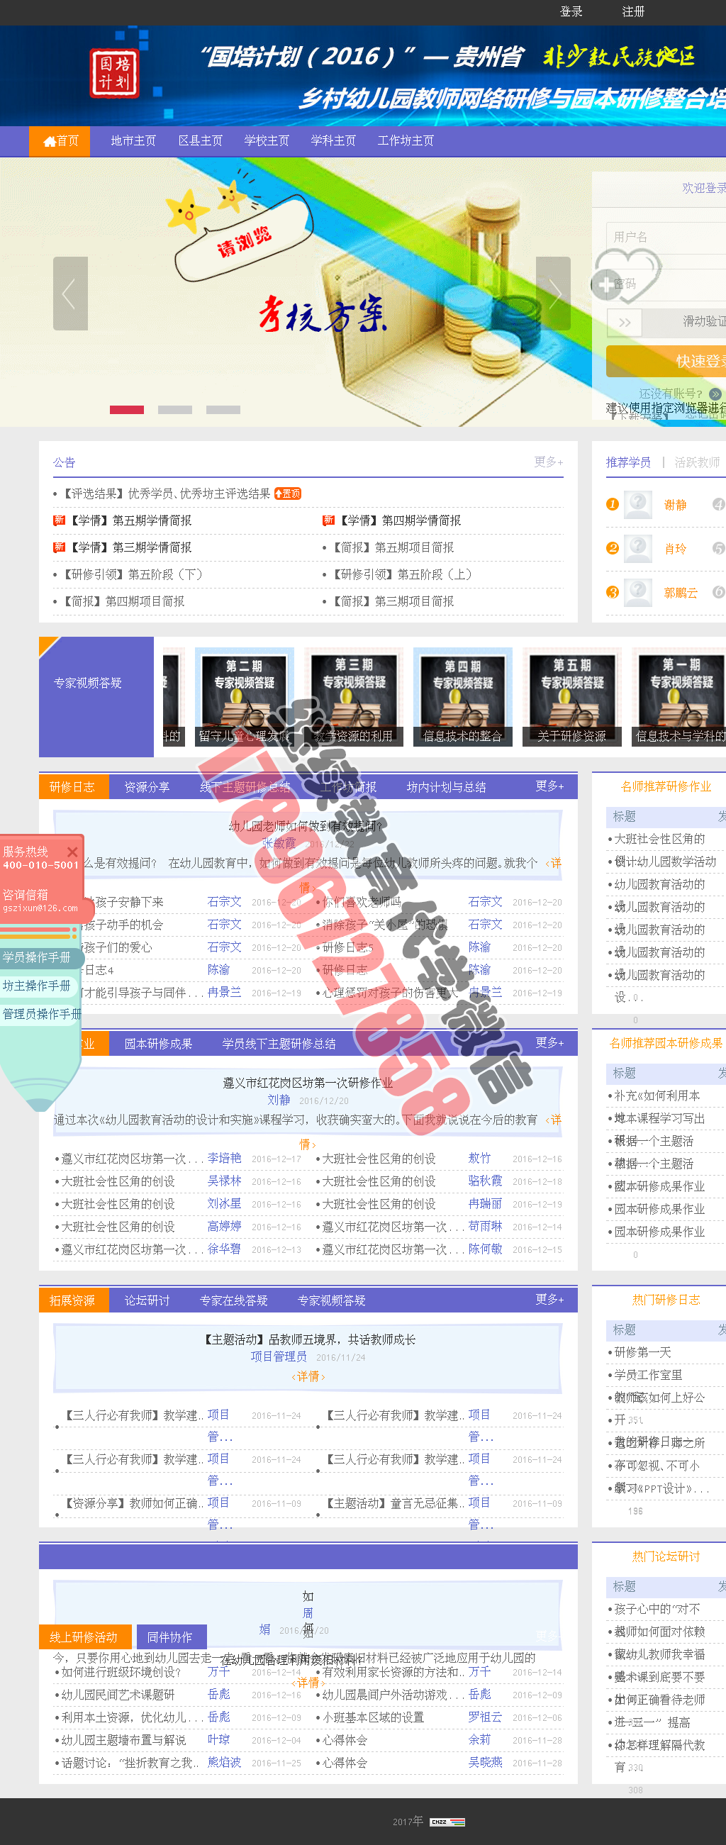Image resolution: width=726 pixels, height=1845 pixels.
Task: Advance carousel with the right arrow
Action: (553, 294)
